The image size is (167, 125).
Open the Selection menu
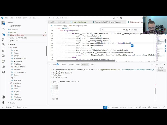(x=18, y=18)
